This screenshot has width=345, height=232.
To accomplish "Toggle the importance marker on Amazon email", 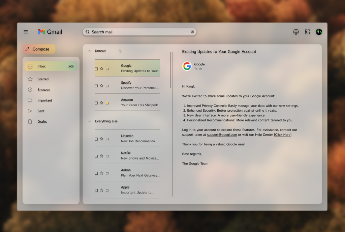I will pos(107,103).
